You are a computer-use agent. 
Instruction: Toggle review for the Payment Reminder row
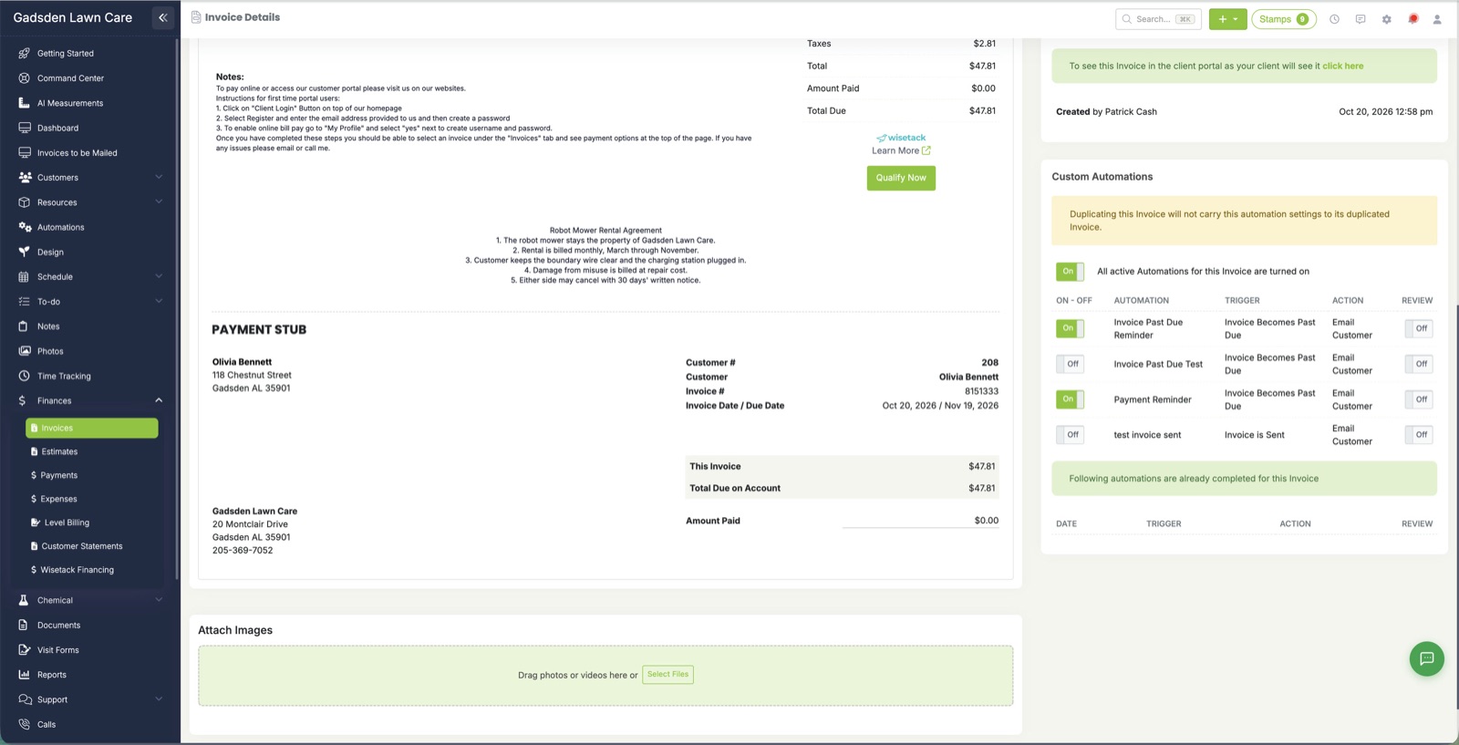(x=1419, y=399)
